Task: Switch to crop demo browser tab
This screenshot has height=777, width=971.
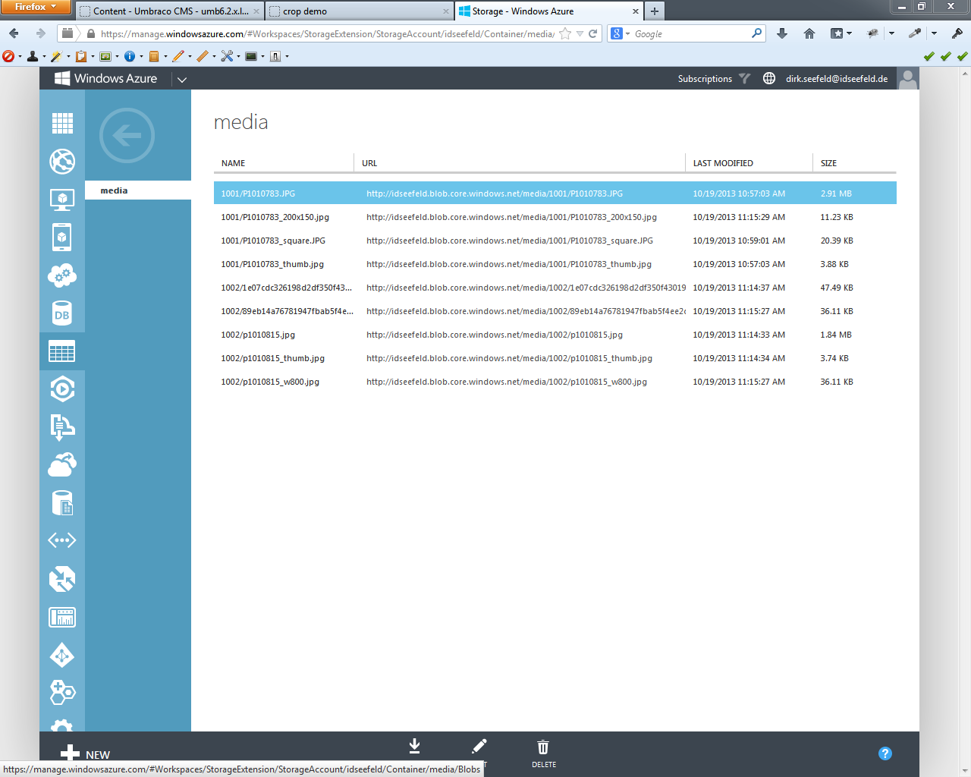Action: coord(359,11)
